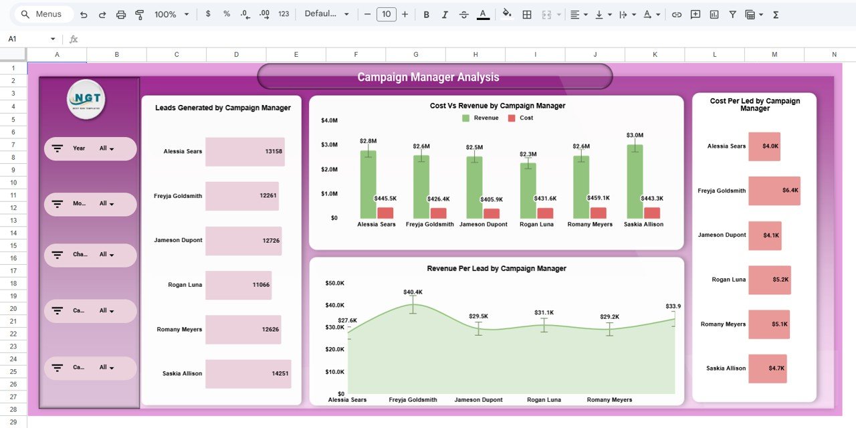
Task: Open the functions sigma menu
Action: coord(775,13)
